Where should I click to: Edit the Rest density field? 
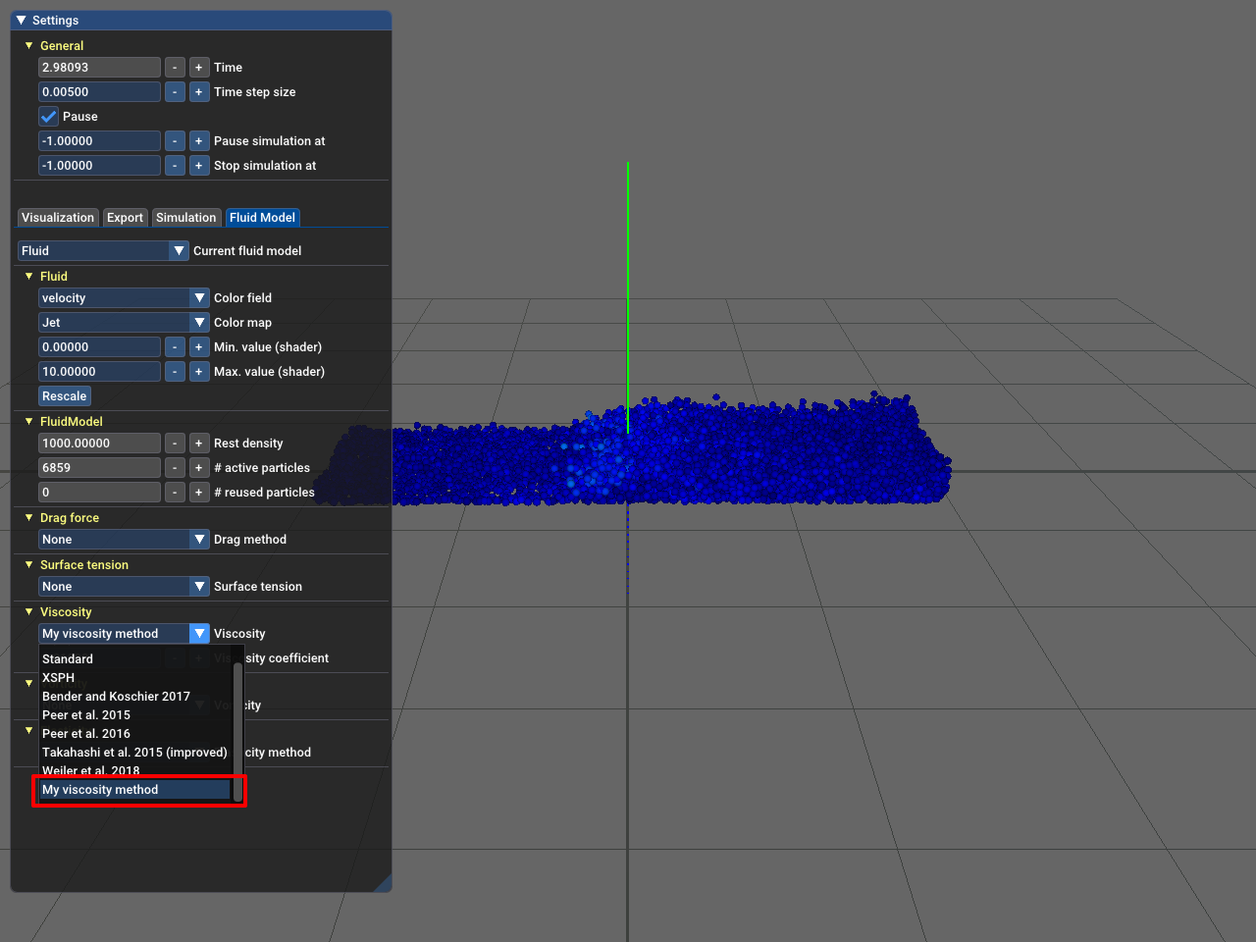click(x=99, y=444)
